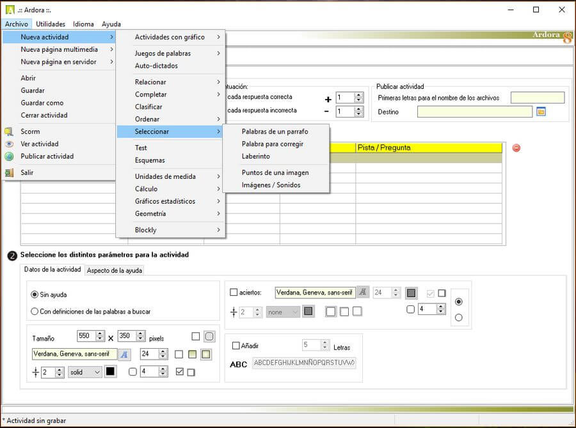
Task: Click the Primeras letras filename input field
Action: [x=538, y=98]
